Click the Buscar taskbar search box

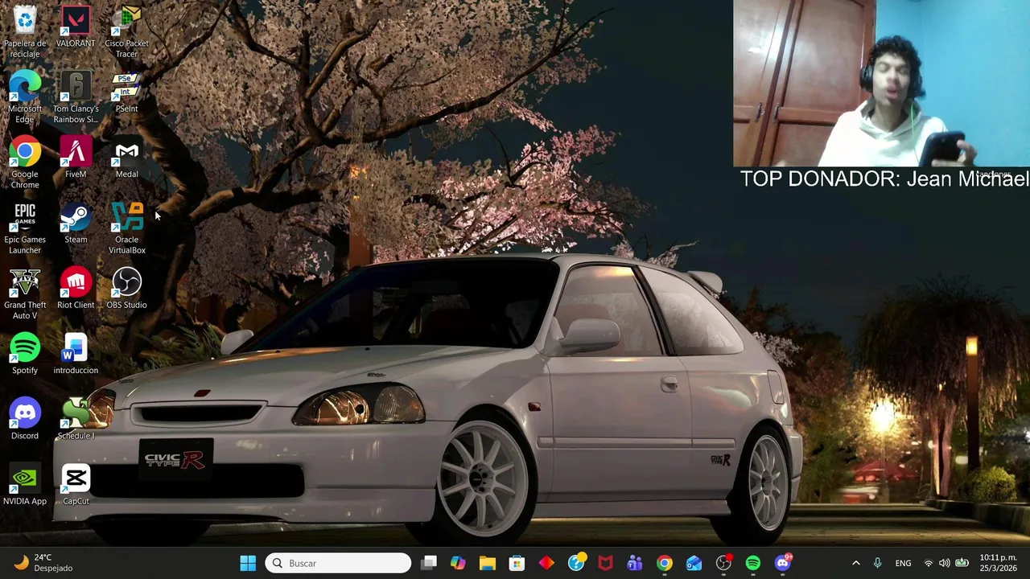[x=338, y=563]
